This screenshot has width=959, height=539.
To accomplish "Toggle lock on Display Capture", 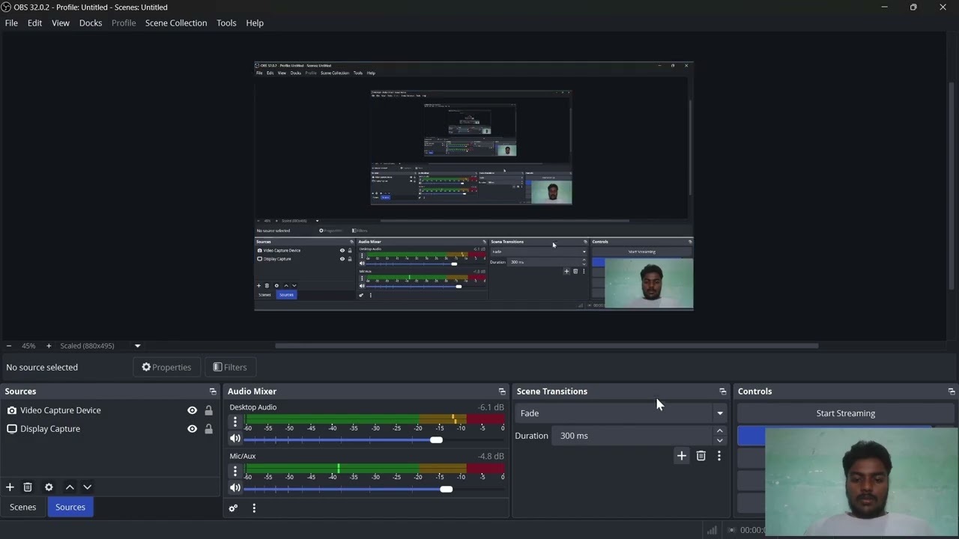I will 208,429.
